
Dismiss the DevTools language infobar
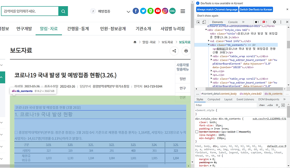coord(287,9)
